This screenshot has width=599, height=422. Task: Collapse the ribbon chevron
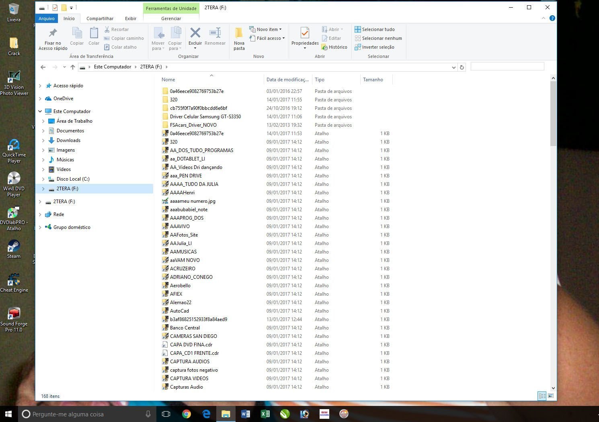coord(544,18)
